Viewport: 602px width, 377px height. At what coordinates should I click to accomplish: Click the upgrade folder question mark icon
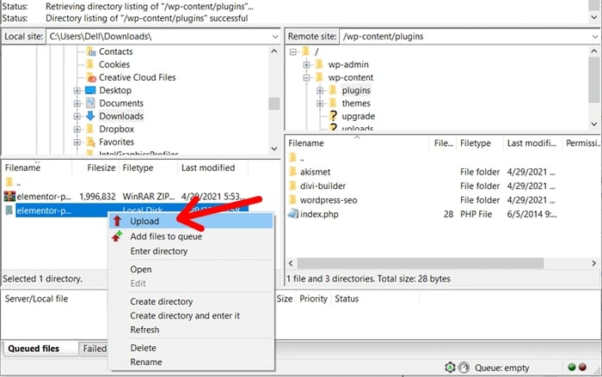coord(334,116)
